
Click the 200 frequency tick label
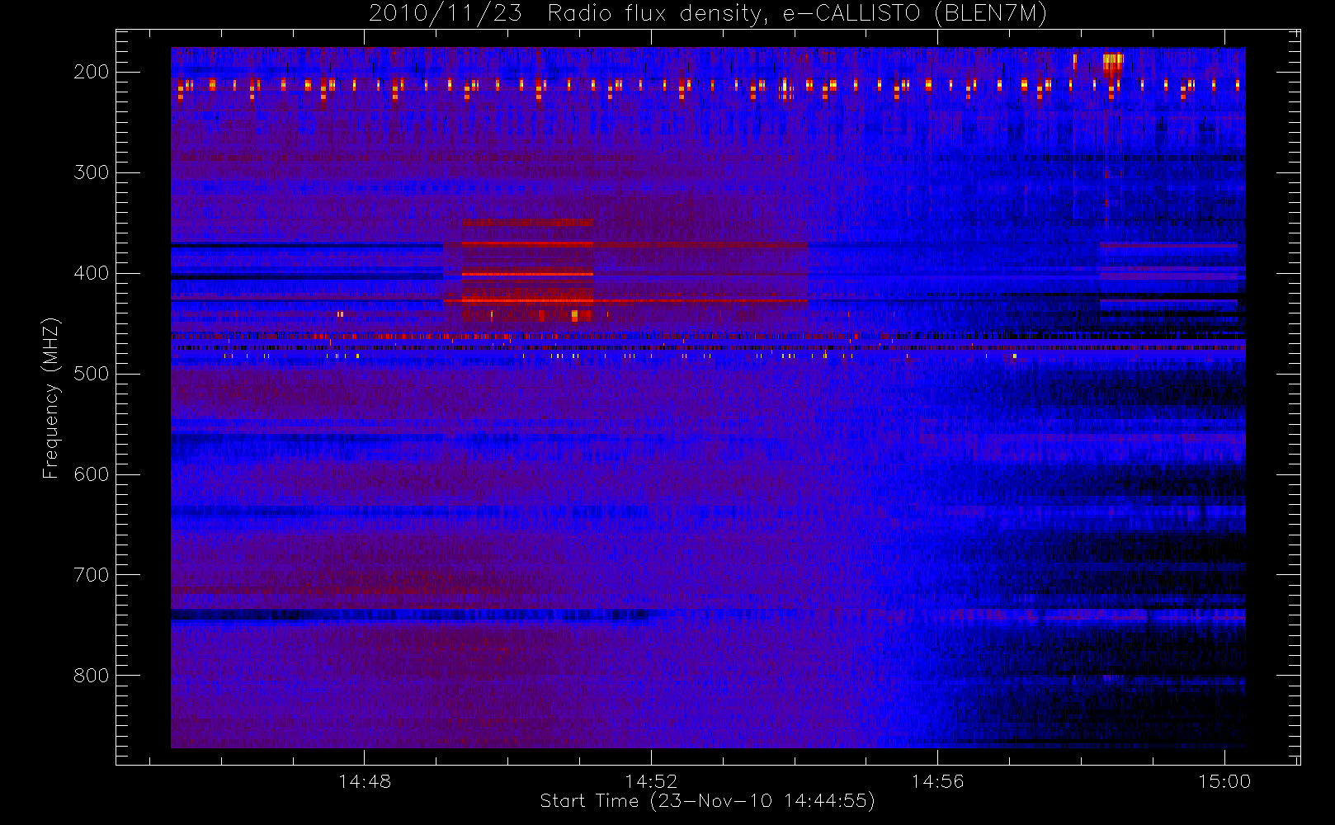click(x=91, y=72)
